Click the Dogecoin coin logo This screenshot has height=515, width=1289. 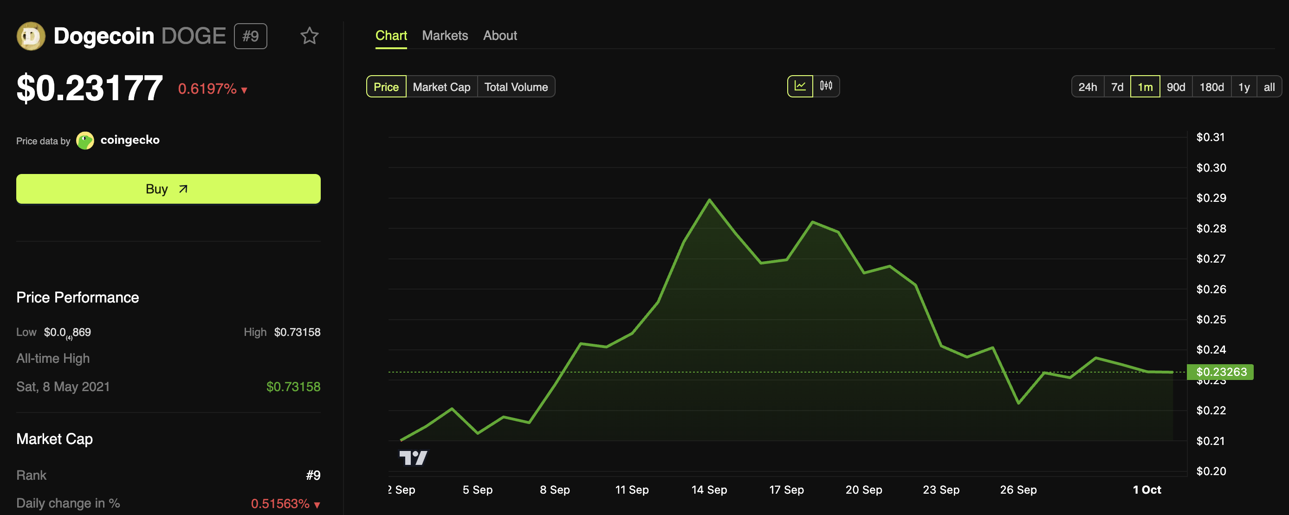coord(31,36)
